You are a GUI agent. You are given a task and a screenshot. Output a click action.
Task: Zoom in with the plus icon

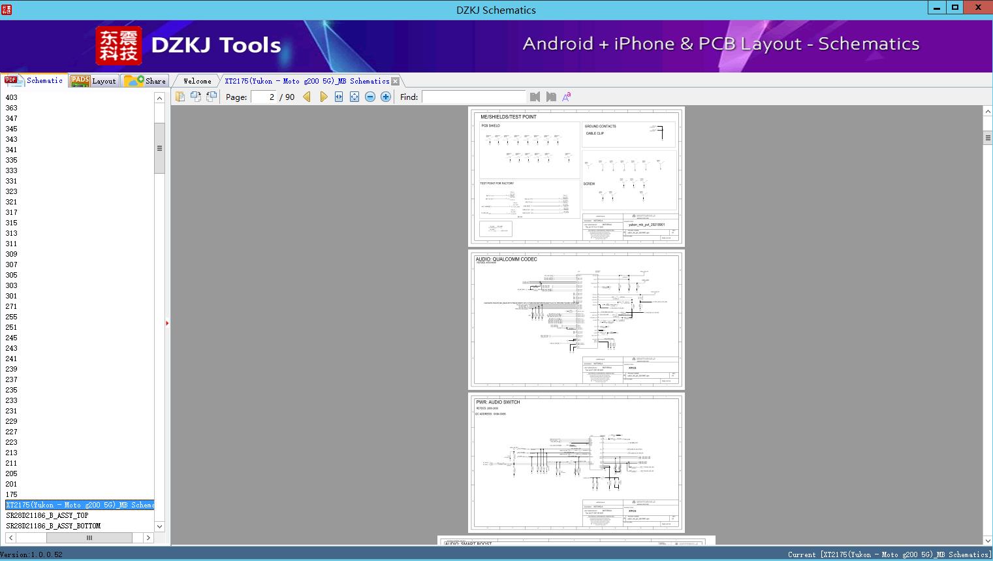pos(386,97)
